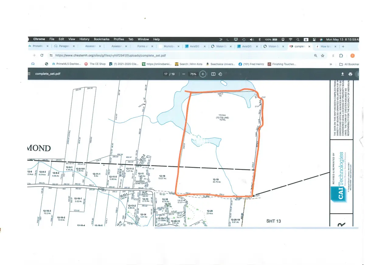
Task: Activate fit-to-page view
Action: (x=213, y=74)
